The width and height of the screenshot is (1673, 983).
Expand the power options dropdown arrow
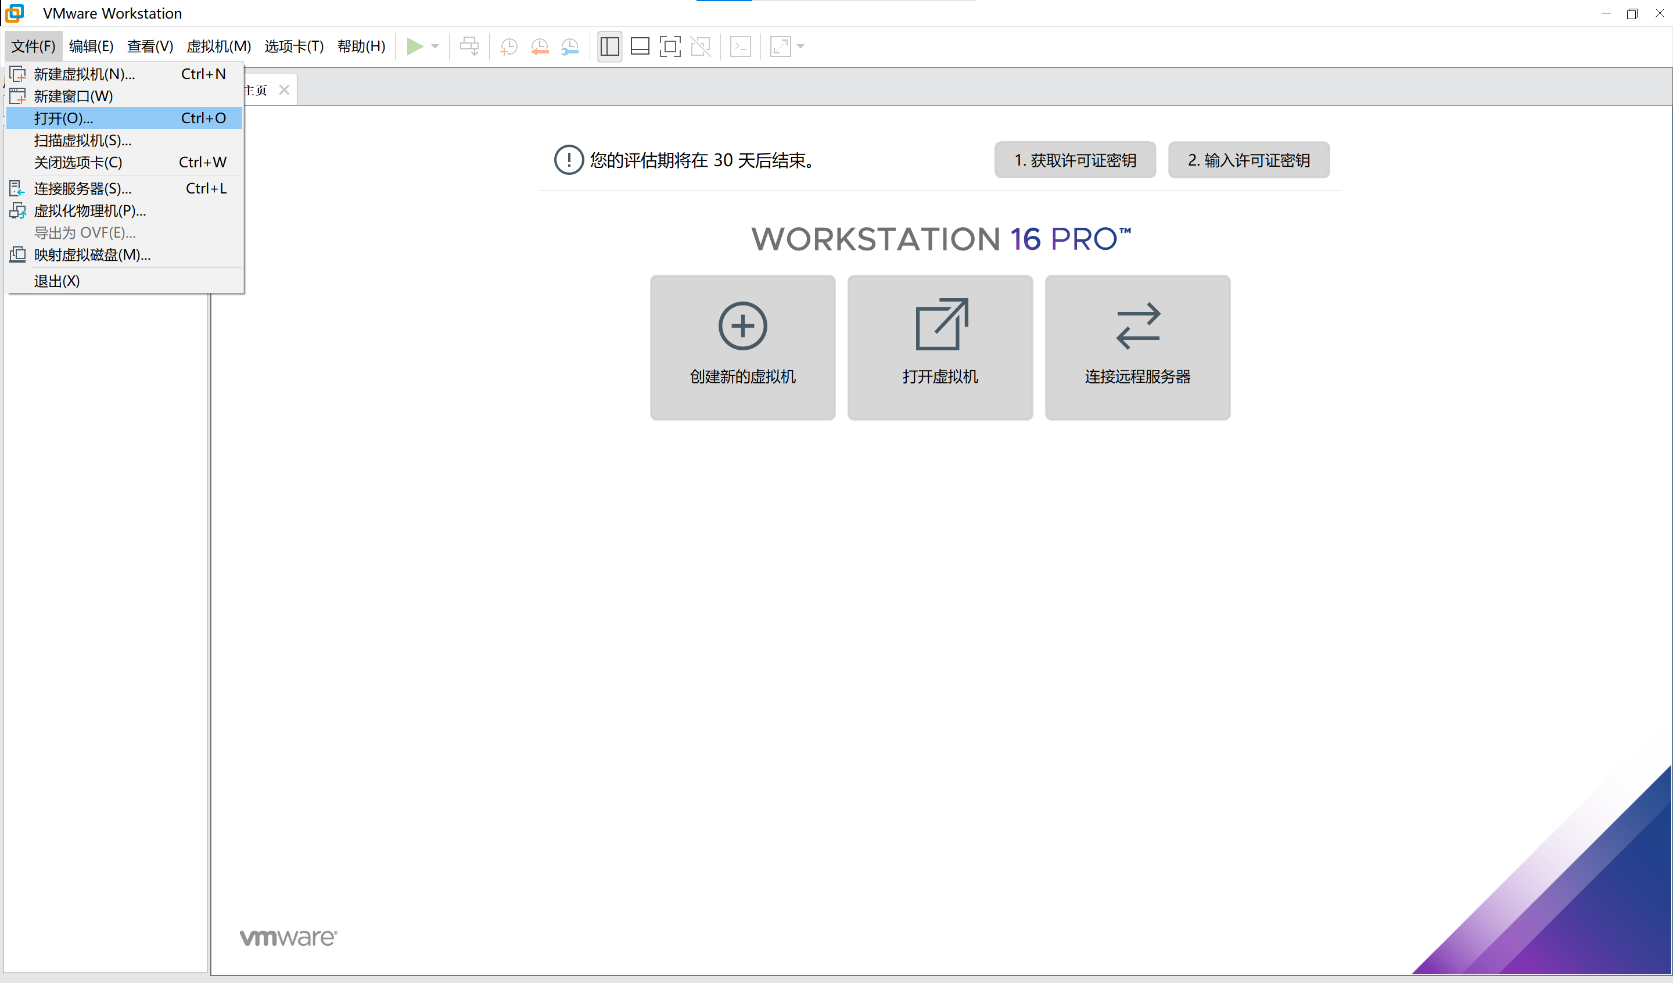click(436, 46)
